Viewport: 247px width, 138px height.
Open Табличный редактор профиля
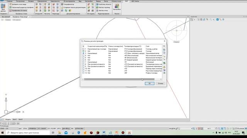21,7
